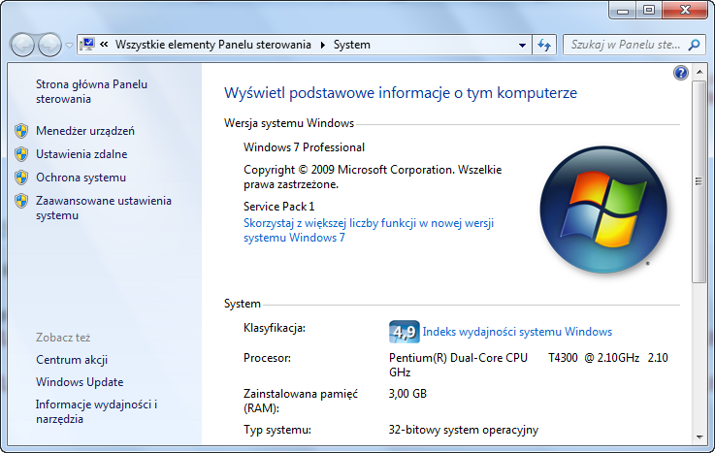Click the System breadcrumb in address bar
This screenshot has height=453, width=715.
[351, 45]
